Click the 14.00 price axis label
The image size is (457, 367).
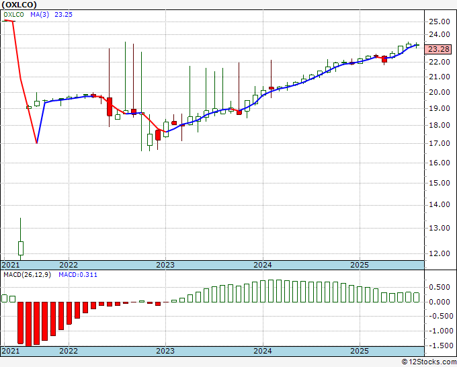(x=440, y=204)
